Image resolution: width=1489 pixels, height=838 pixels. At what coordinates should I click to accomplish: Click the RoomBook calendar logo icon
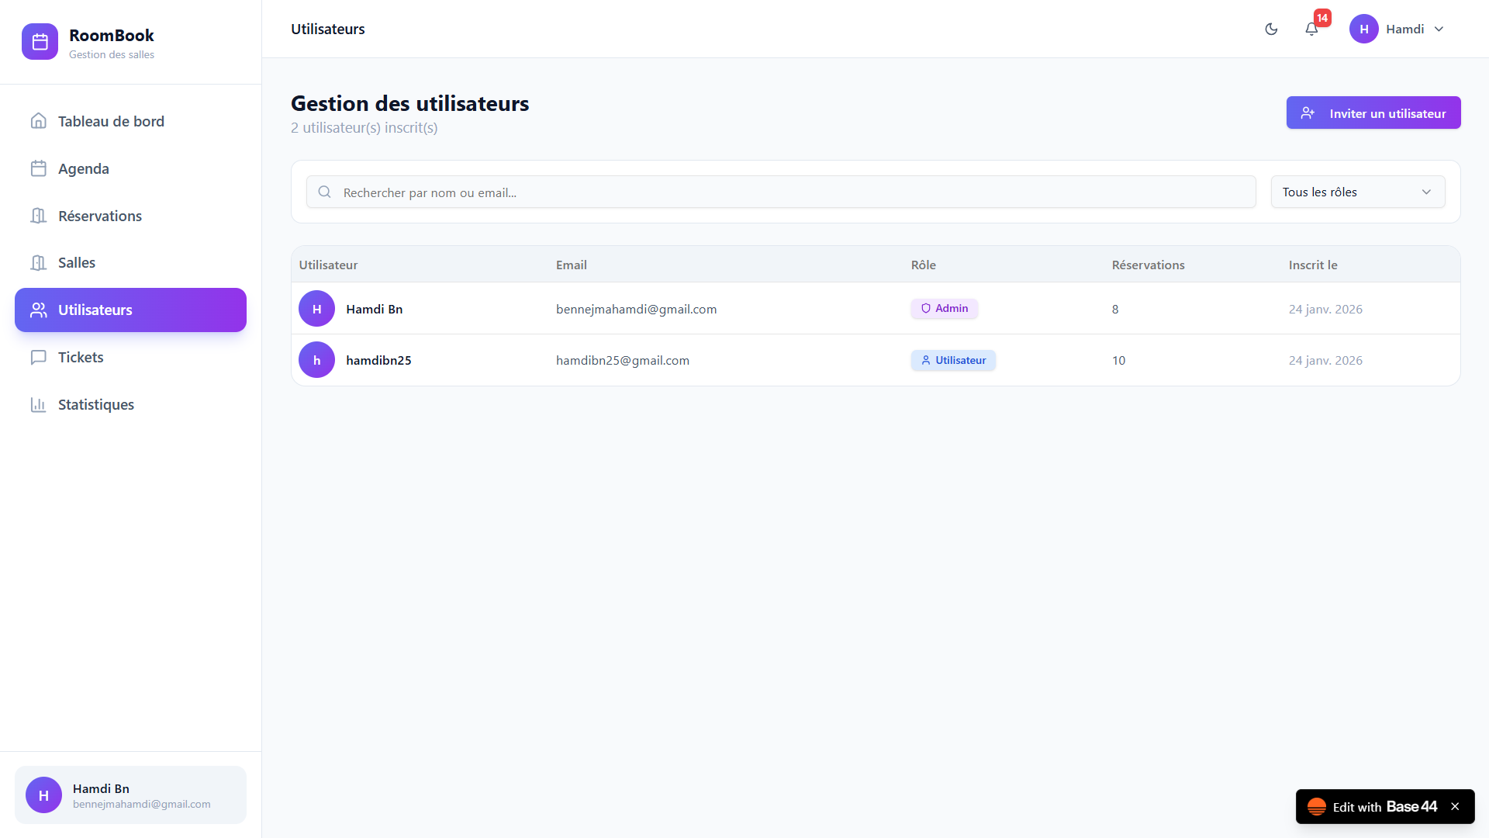(40, 42)
